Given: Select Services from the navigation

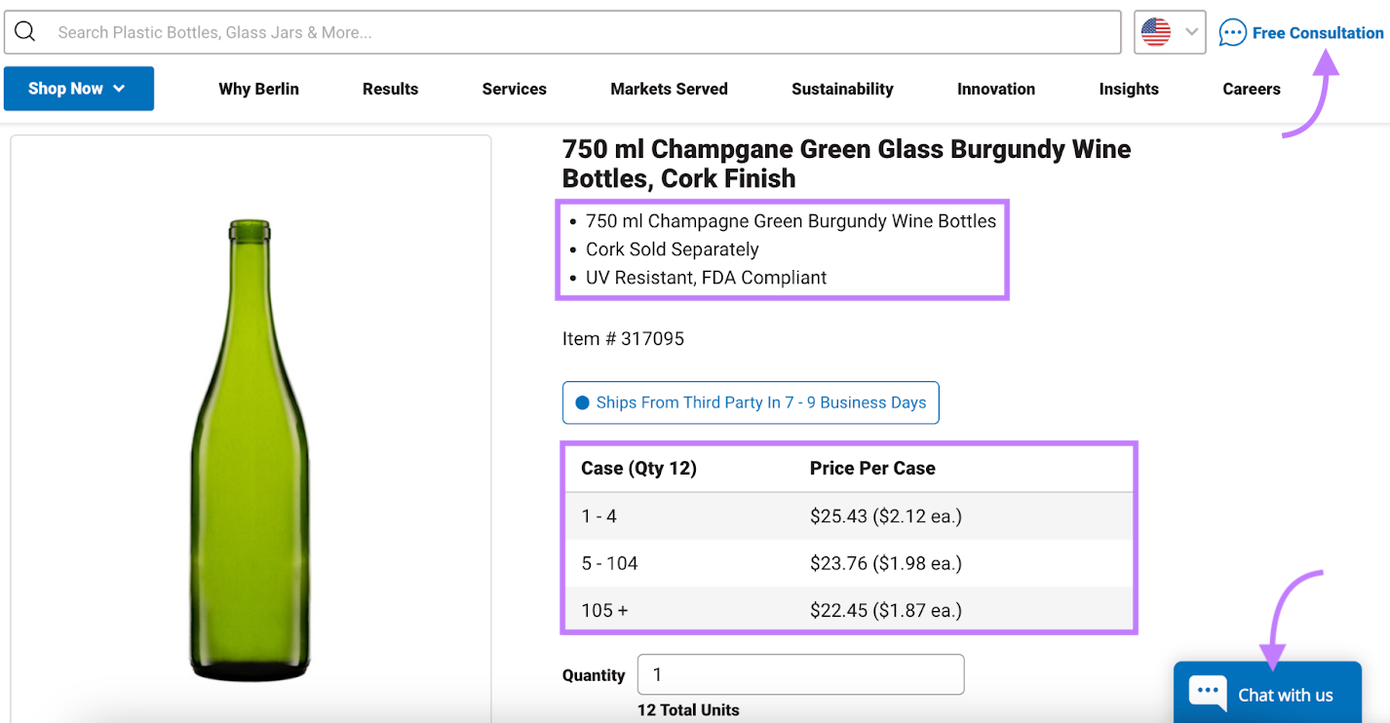Looking at the screenshot, I should [x=514, y=89].
